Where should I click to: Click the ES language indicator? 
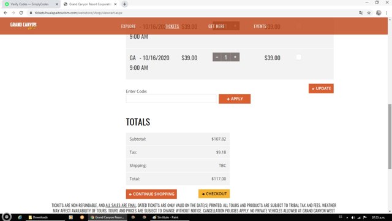pos(341,217)
